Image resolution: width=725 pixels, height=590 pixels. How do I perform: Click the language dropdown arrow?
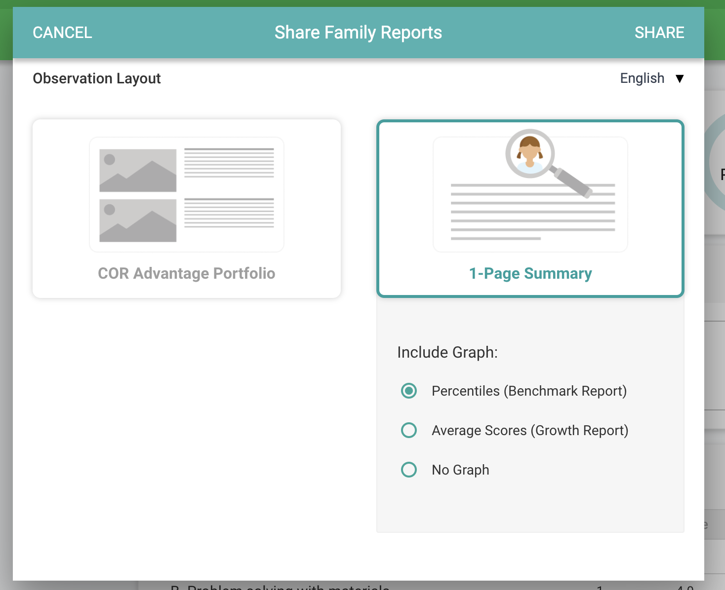(680, 79)
